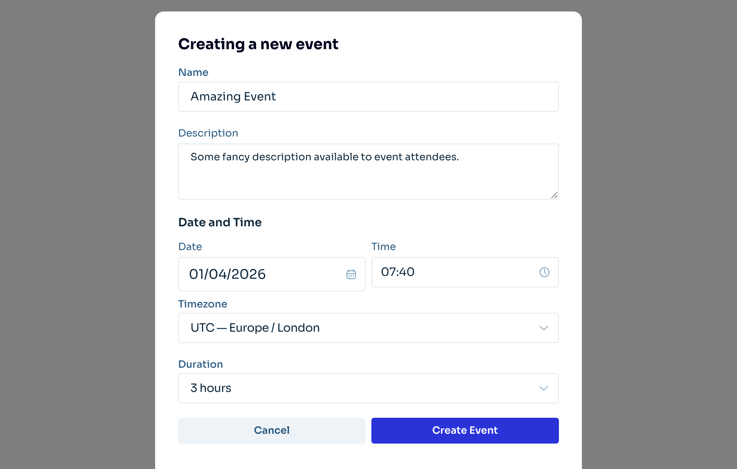The width and height of the screenshot is (737, 469).
Task: Click the calendar icon beside 01/04/2026
Action: pos(351,274)
